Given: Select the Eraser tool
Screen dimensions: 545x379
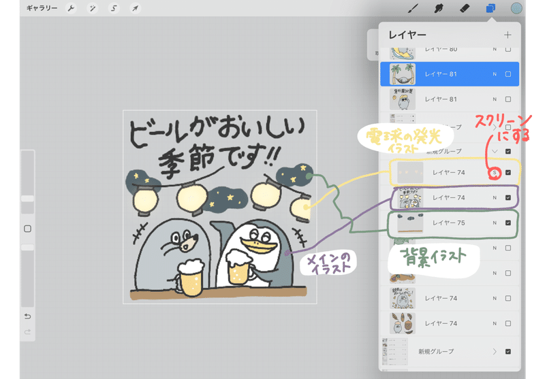Looking at the screenshot, I should (x=465, y=8).
